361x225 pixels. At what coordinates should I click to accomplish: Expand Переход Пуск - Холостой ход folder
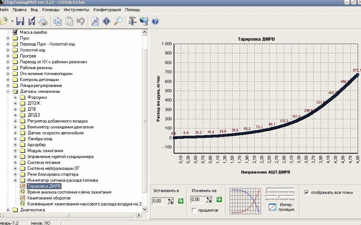(8, 44)
